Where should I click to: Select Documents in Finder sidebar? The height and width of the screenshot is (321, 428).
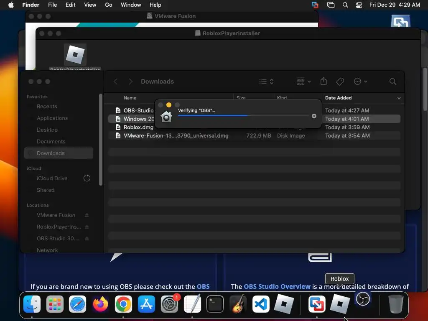coord(51,142)
